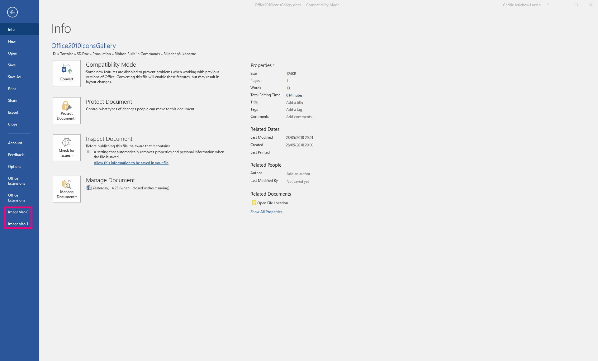
Task: Click the Add an author field
Action: 298,174
